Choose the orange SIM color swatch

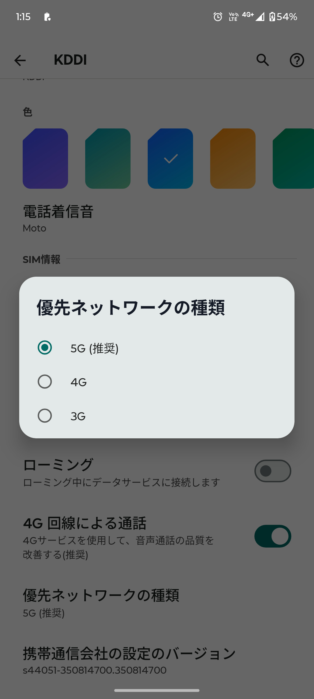point(233,158)
